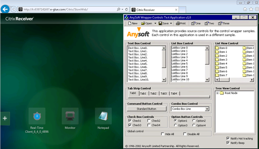This screenshot has width=259, height=149.
Task: Enable the Disable All checkbox
Action: click(x=185, y=134)
